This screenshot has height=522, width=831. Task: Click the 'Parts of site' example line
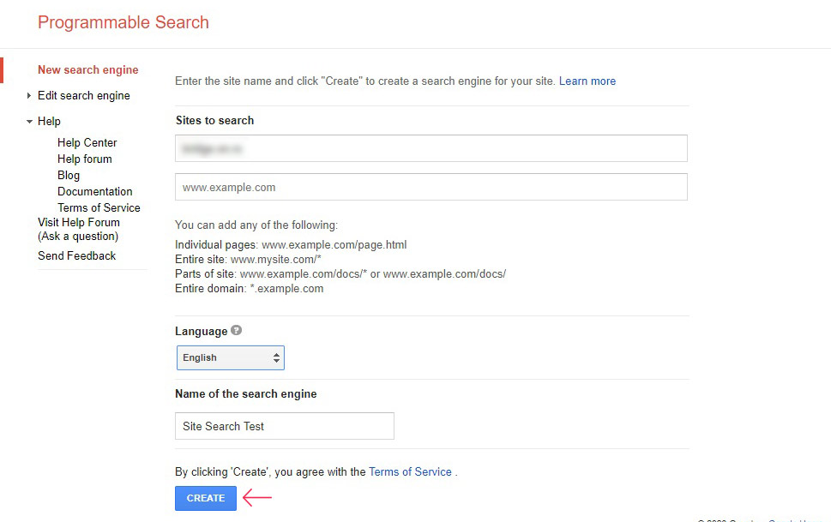[340, 274]
